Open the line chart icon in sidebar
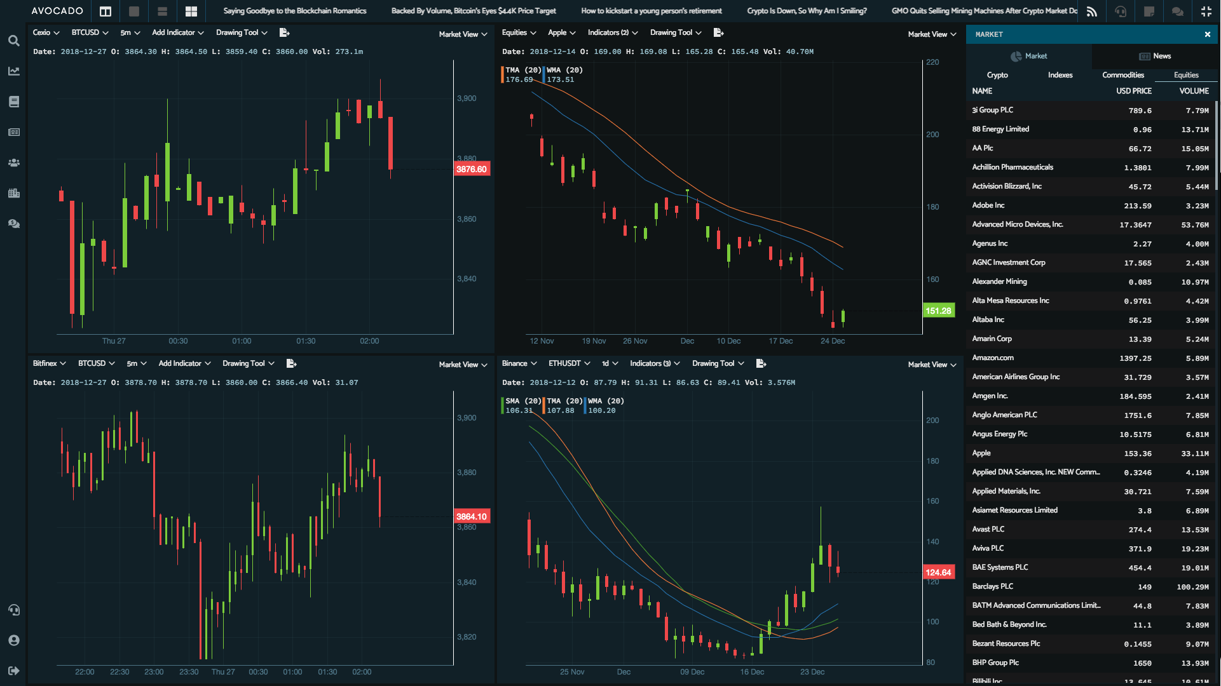Image resolution: width=1221 pixels, height=686 pixels. (13, 71)
